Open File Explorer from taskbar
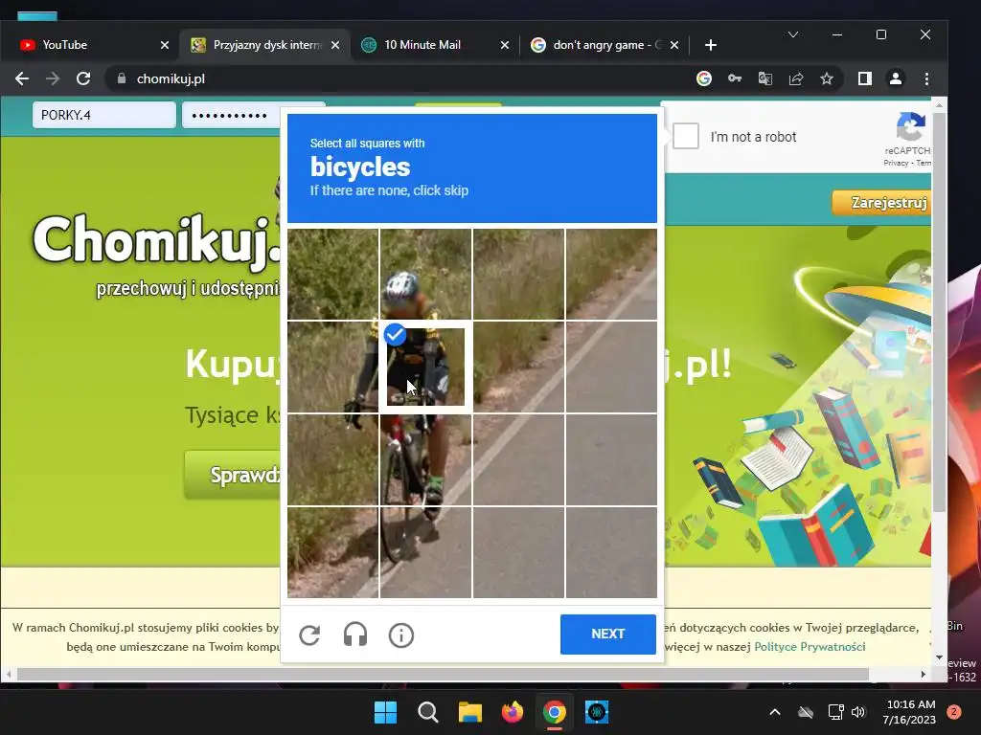This screenshot has width=981, height=735. 469,712
